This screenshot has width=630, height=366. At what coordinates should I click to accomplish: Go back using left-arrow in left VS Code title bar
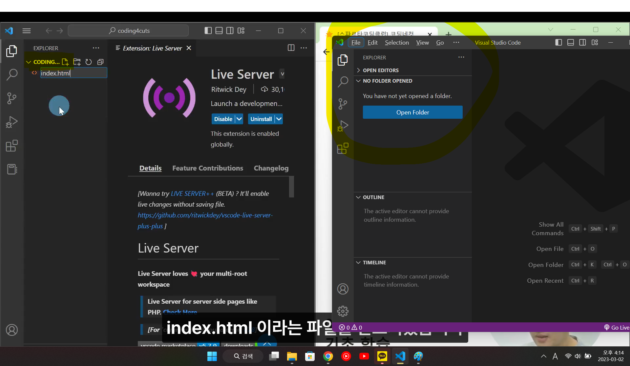click(49, 31)
